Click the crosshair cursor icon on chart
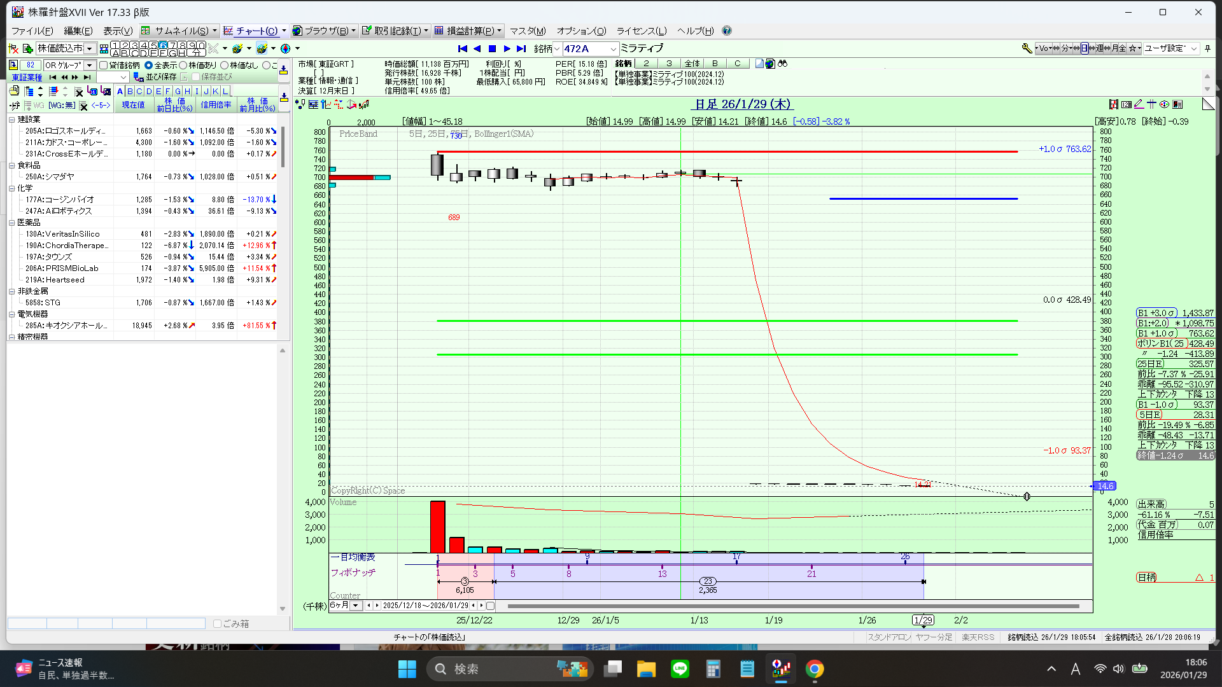This screenshot has height=687, width=1222. [1151, 104]
